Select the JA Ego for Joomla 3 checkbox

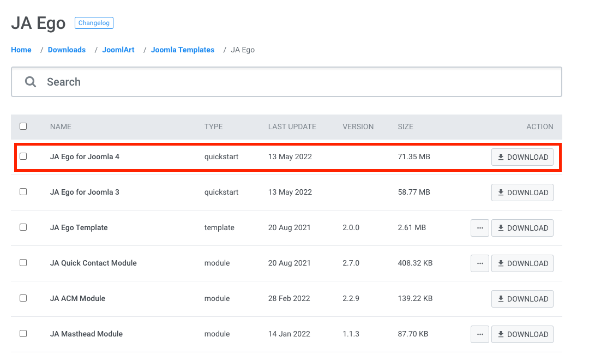click(23, 192)
